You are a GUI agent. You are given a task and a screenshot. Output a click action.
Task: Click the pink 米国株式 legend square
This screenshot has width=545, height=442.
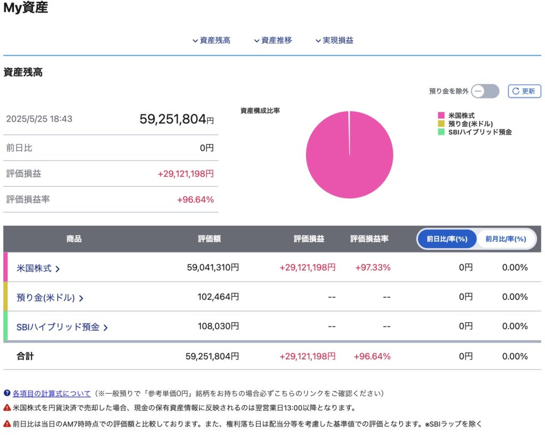441,115
